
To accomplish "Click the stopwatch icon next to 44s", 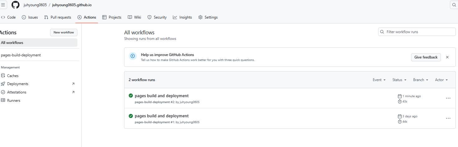I will 400,122.
